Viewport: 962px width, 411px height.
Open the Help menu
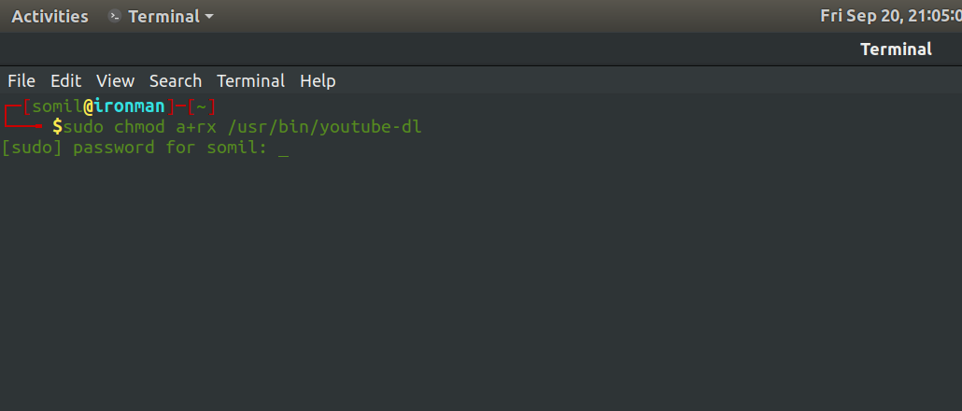(x=318, y=81)
